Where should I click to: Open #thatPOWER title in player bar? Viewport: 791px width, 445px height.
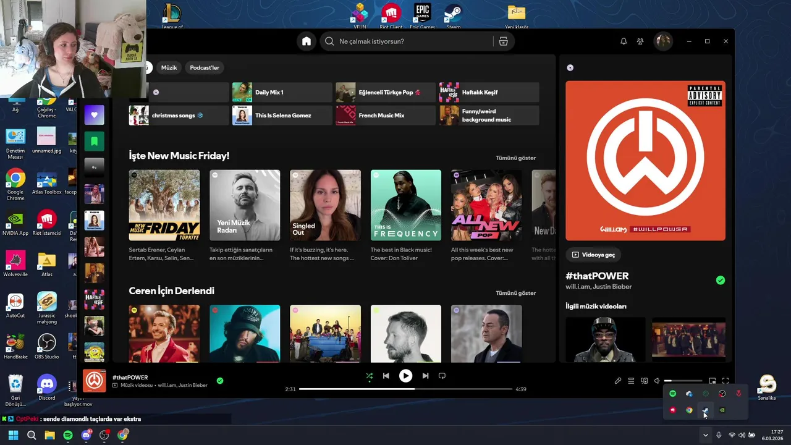click(130, 377)
